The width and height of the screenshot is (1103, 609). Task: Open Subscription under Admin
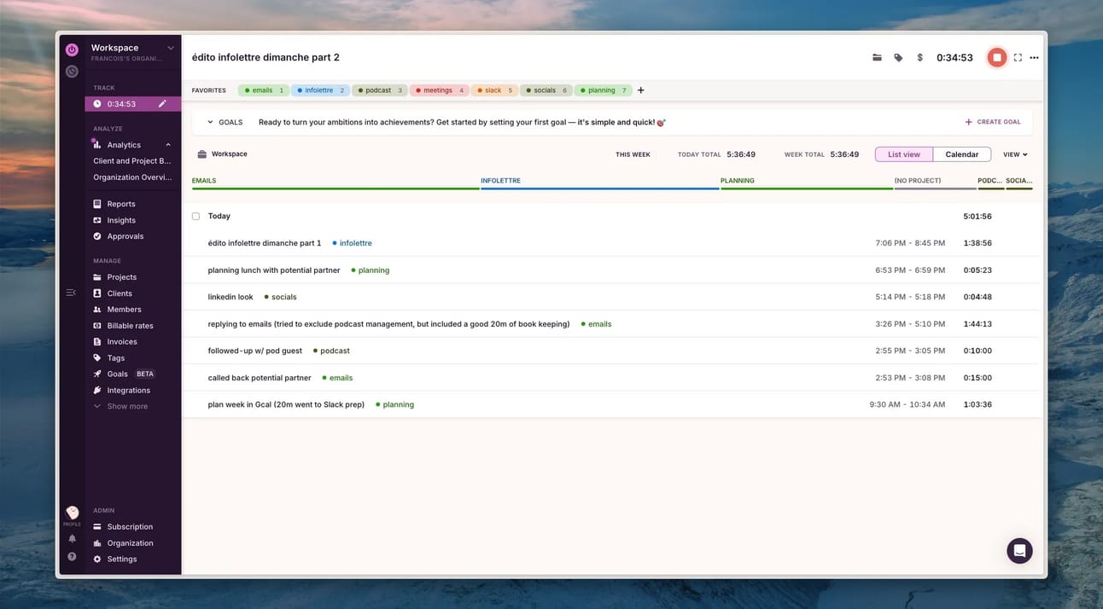(130, 527)
